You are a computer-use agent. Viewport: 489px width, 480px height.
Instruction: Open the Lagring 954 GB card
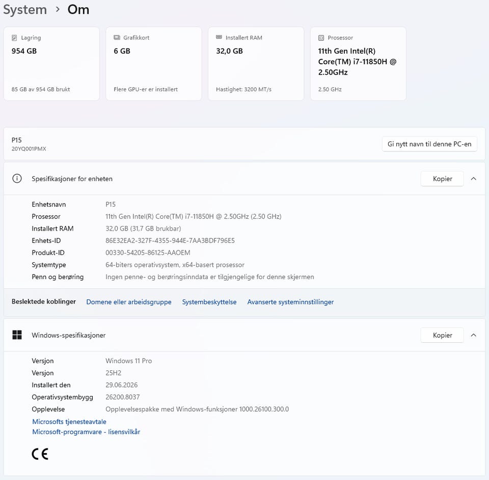click(x=51, y=64)
